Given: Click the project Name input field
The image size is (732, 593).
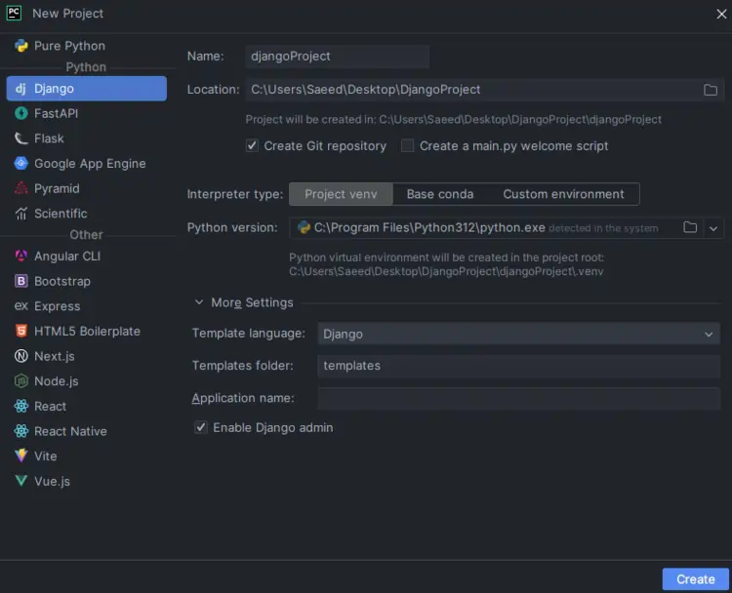Looking at the screenshot, I should [x=337, y=57].
